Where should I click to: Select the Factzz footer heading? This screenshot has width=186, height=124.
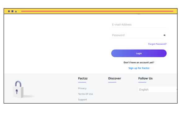(83, 78)
